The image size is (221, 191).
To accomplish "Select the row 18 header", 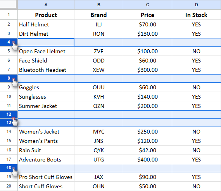I will click(x=9, y=168).
